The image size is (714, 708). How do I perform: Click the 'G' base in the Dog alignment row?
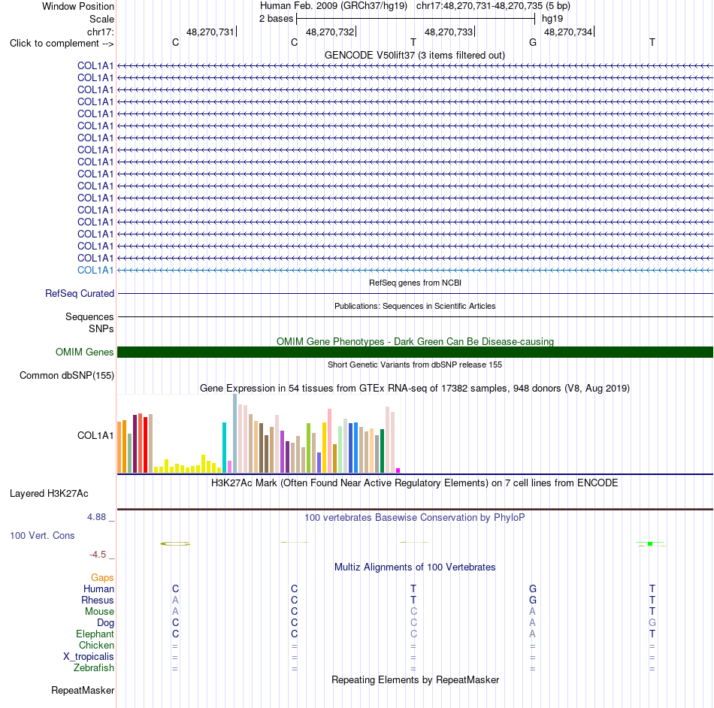pyautogui.click(x=652, y=622)
